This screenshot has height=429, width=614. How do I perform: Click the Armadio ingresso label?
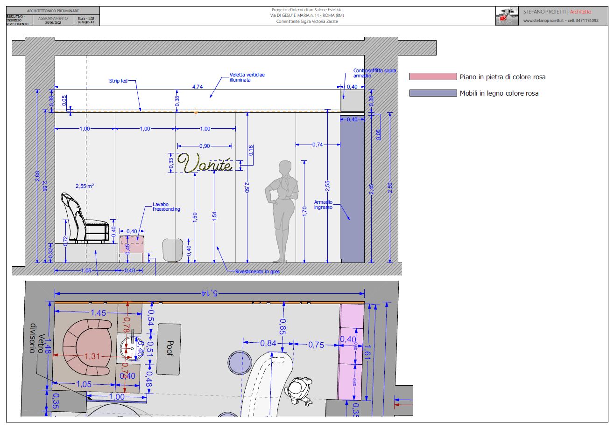pos(323,204)
